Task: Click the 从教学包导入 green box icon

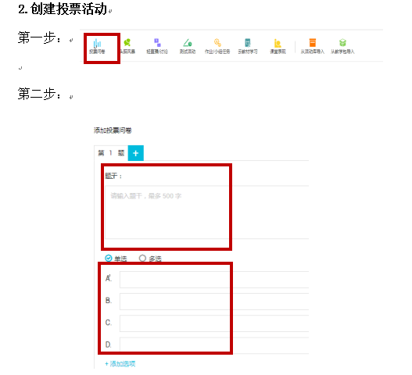Action: pyautogui.click(x=342, y=42)
